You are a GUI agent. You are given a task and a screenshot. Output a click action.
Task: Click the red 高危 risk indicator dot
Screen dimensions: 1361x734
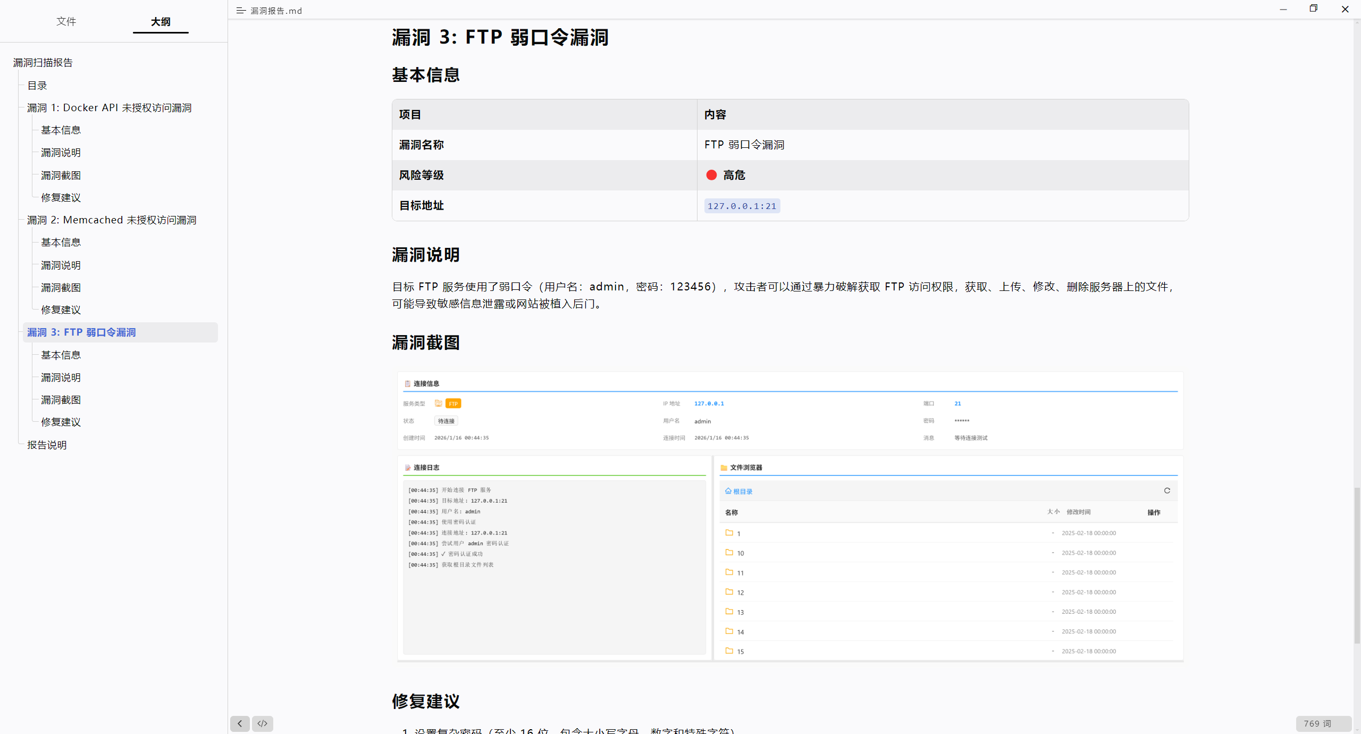click(711, 176)
